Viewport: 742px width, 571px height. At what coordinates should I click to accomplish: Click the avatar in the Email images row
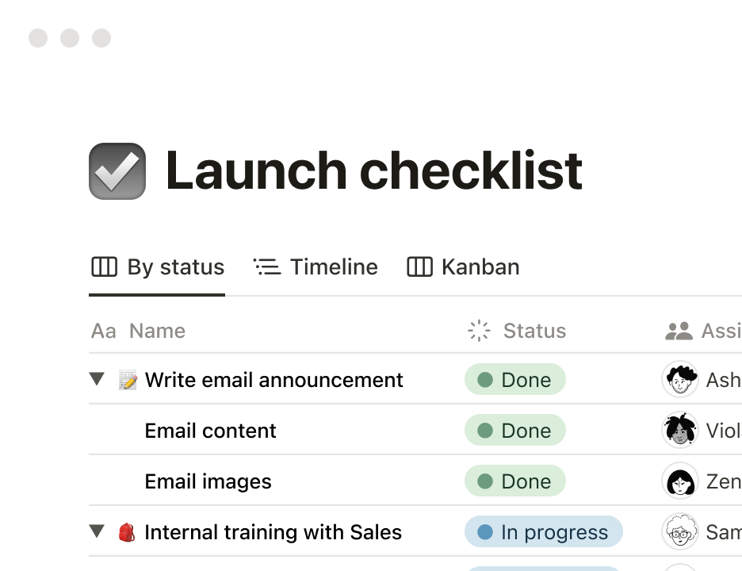click(679, 481)
